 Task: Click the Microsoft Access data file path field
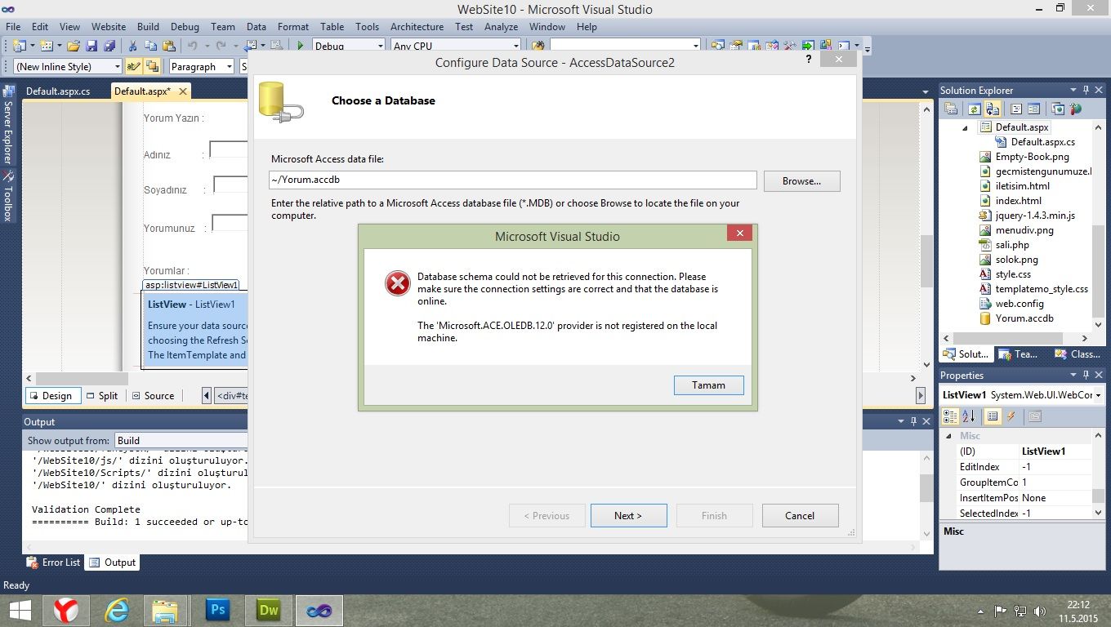(x=513, y=180)
